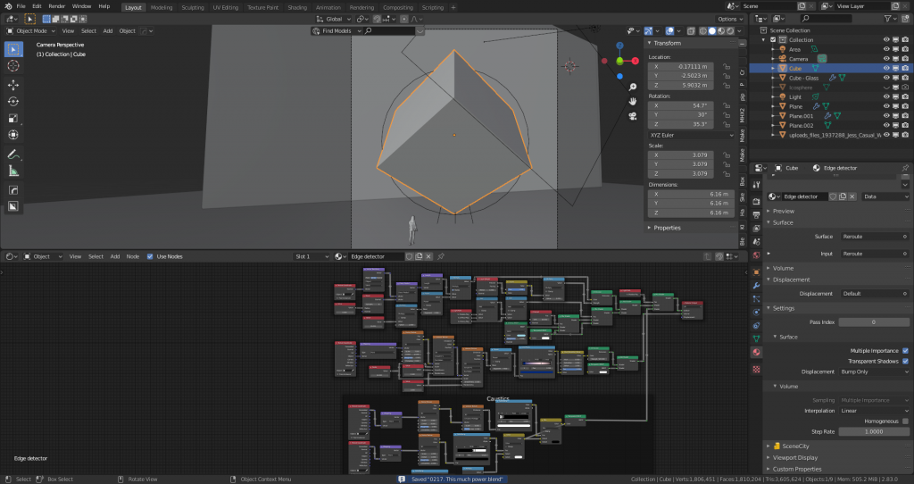The width and height of the screenshot is (914, 484).
Task: Toggle camera view with camera icon
Action: 633,116
